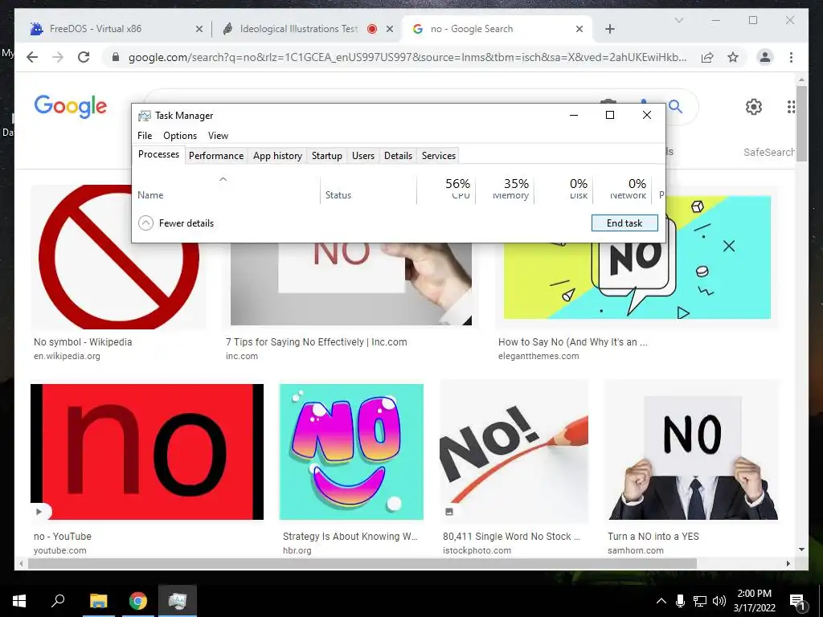This screenshot has width=823, height=617.
Task: Open the Chrome three-dot menu
Action: point(791,57)
